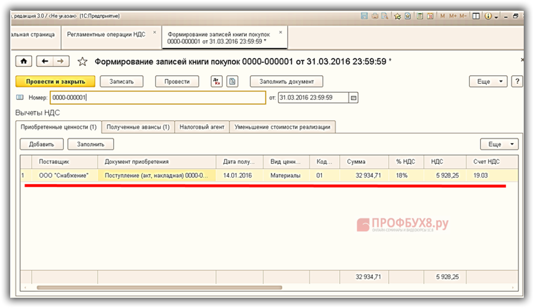Select supplier cell ООО "Снабжение"
The height and width of the screenshot is (308, 534).
[65, 175]
